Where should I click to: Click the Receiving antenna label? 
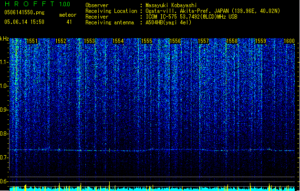pyautogui.click(x=110, y=22)
